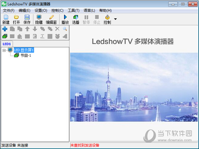The image size is (199, 149).
Task: Collapse the LED 显示屏1 tree node
Action: [4, 50]
